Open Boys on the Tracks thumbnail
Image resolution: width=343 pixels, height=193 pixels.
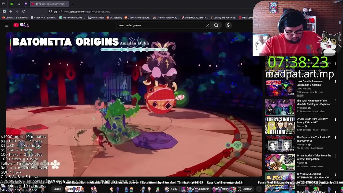pyautogui.click(x=280, y=144)
